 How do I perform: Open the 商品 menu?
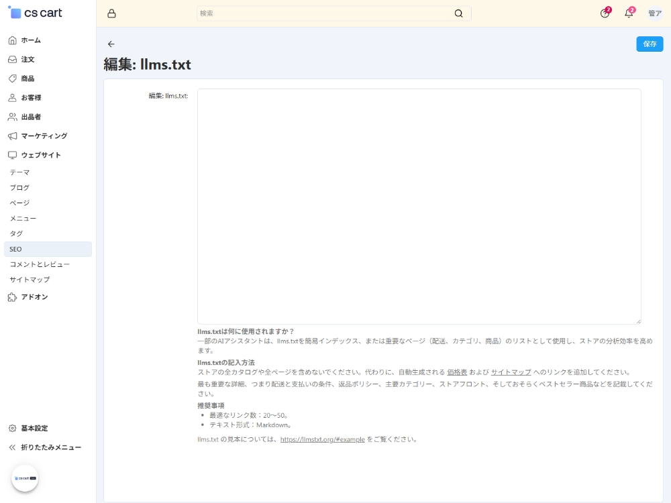click(28, 78)
